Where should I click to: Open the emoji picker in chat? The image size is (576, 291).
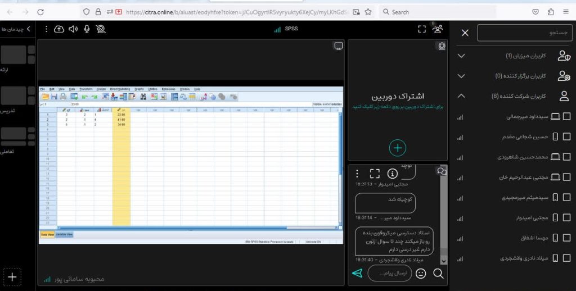(421, 274)
